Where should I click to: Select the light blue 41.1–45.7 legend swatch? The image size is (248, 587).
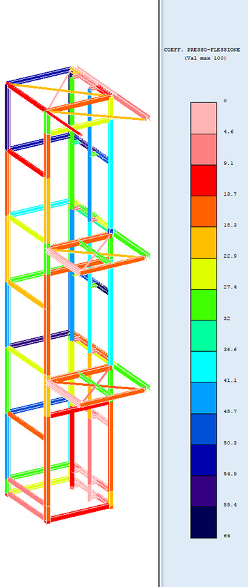[204, 398]
